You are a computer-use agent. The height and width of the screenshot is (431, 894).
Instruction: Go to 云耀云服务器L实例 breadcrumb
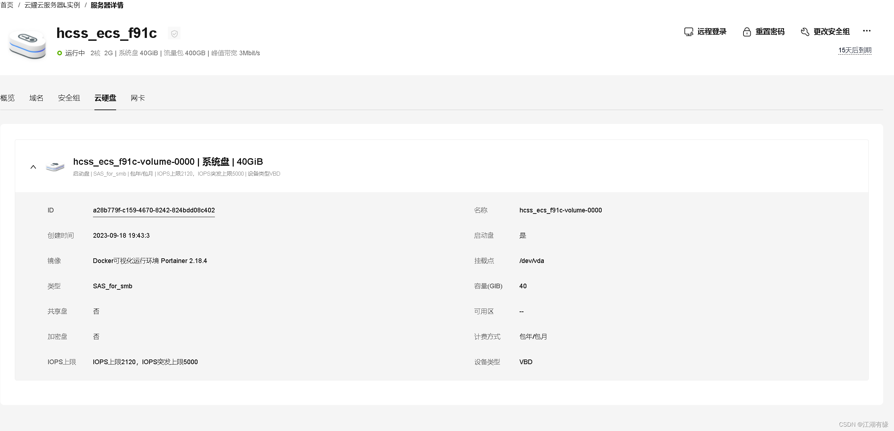52,5
